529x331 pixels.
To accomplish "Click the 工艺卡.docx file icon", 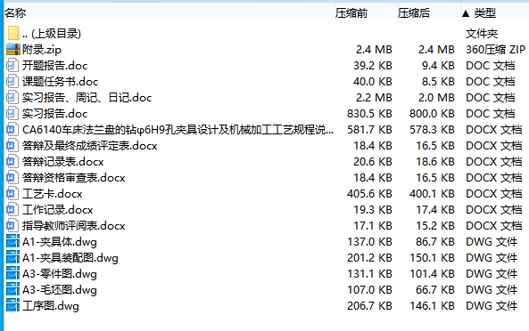I will 12,194.
